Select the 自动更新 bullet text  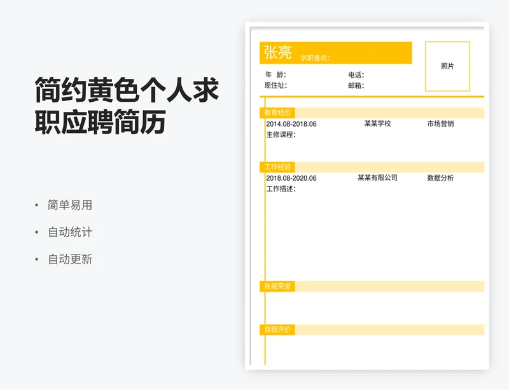pos(70,259)
